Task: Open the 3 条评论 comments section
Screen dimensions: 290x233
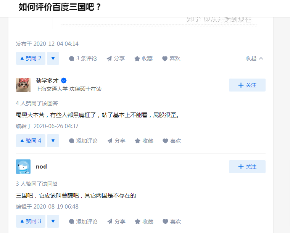Action: tap(83, 58)
